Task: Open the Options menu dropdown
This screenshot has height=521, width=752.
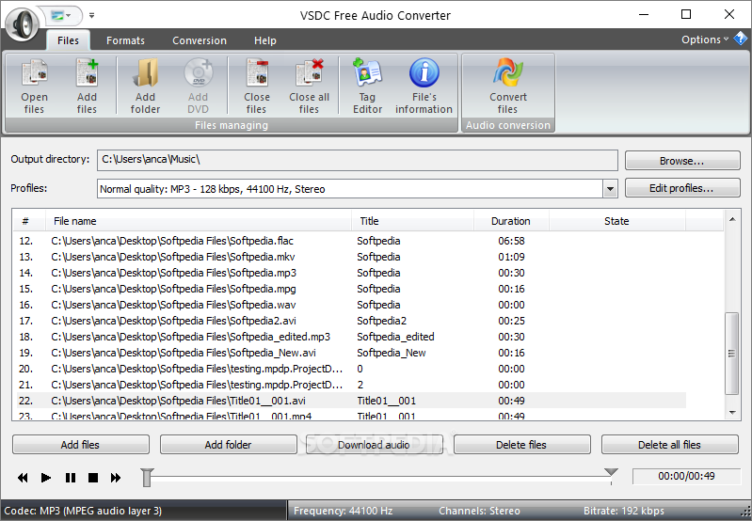Action: click(x=706, y=39)
